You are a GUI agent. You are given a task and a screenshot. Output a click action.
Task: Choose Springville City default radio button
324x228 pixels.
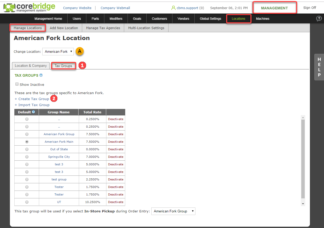27,157
